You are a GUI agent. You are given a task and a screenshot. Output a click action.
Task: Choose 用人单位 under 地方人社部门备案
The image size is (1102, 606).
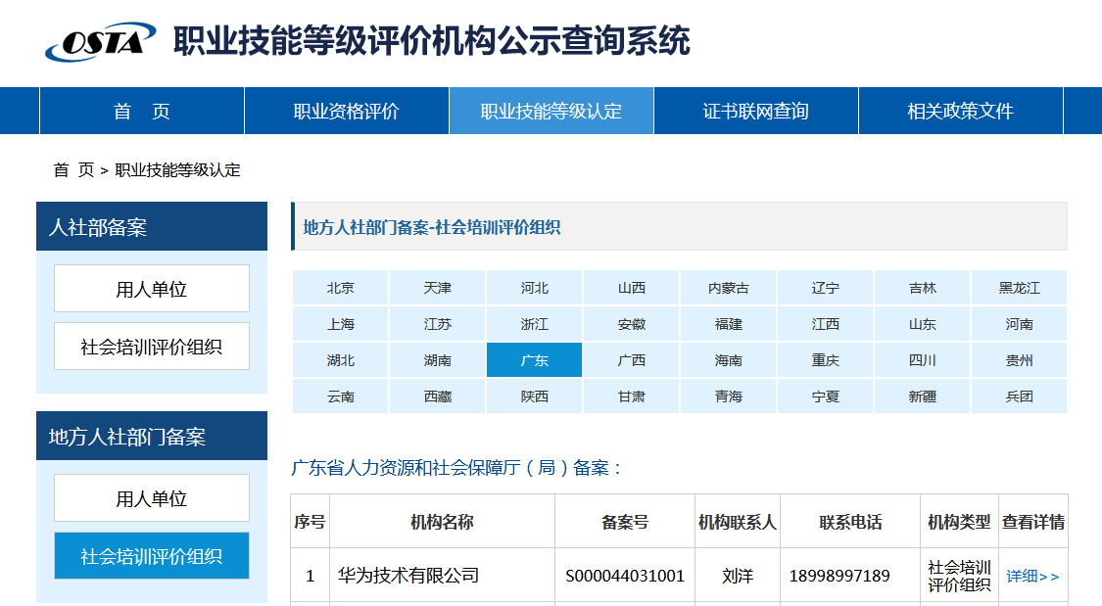152,498
